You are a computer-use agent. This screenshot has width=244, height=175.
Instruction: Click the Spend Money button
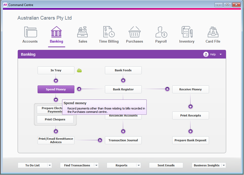[x=56, y=89]
